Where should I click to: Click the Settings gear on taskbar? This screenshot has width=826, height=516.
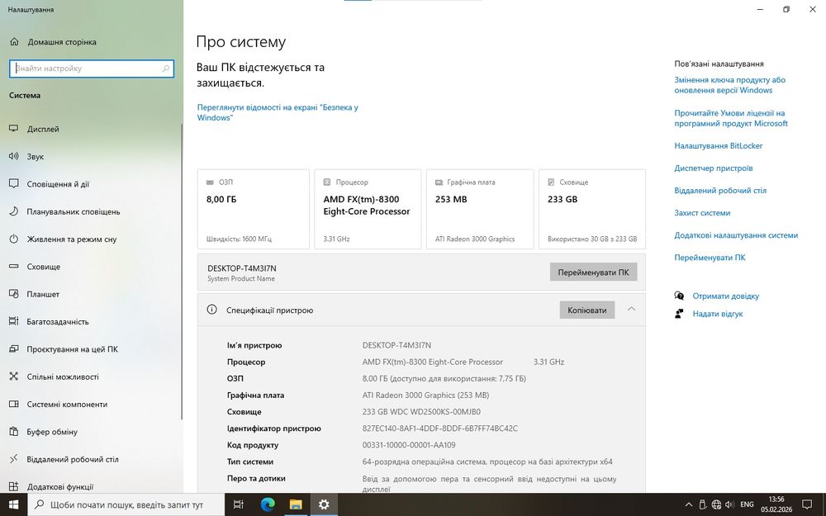[324, 504]
